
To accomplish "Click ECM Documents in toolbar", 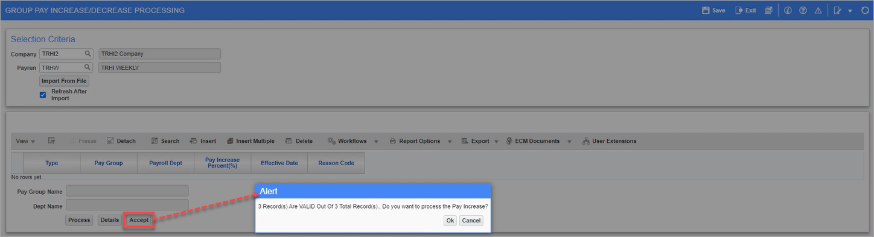I will 532,141.
